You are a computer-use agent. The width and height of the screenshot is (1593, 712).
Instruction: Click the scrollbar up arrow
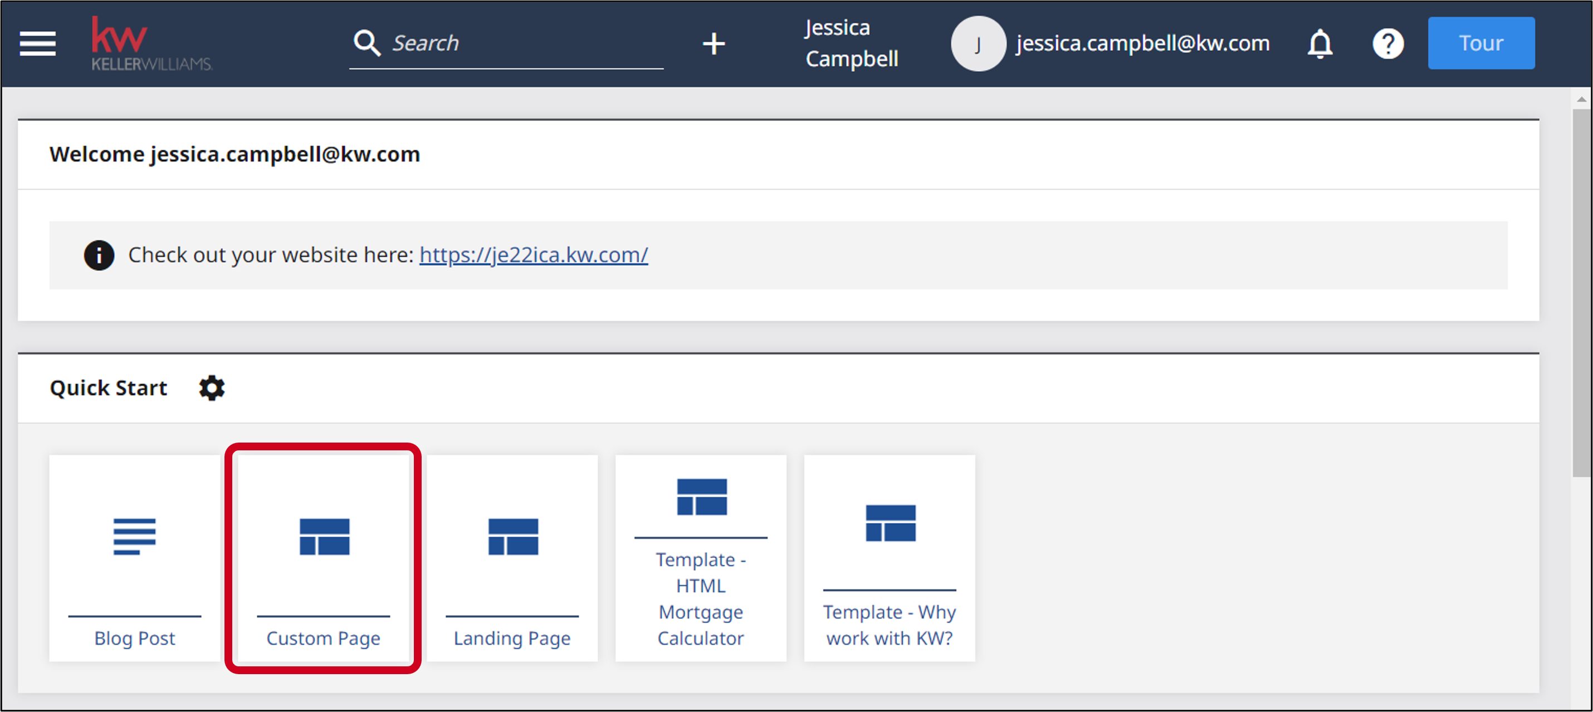pyautogui.click(x=1581, y=100)
